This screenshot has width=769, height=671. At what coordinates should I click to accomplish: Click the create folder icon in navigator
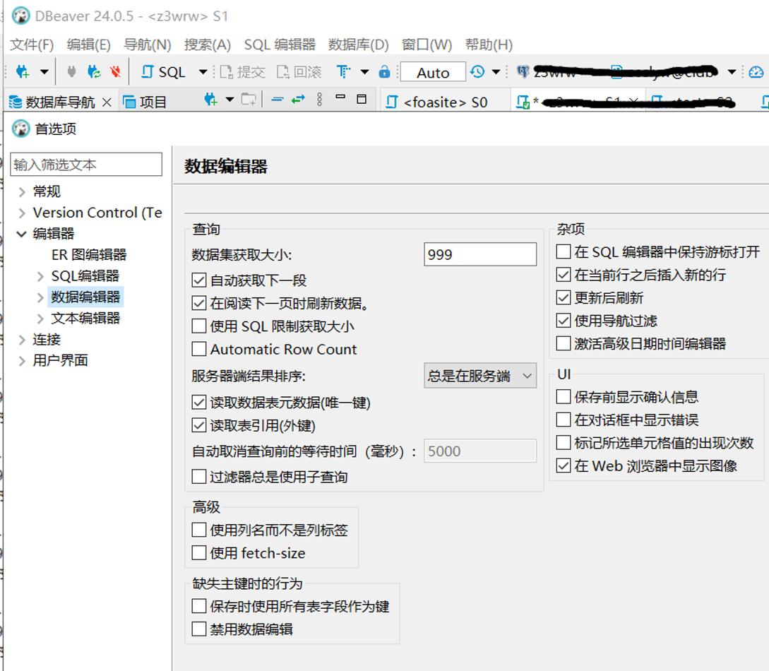pos(249,100)
